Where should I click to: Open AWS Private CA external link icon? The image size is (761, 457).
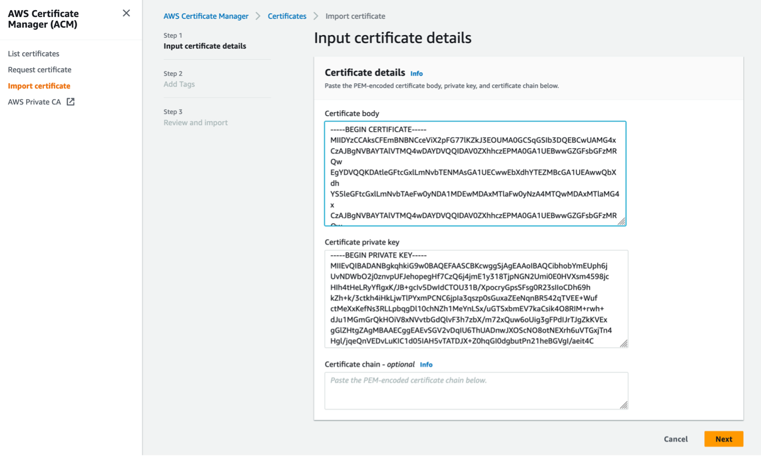[70, 102]
